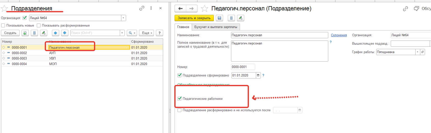Viewport: 431px width, 133px height.
Task: Move item up with blue arrow
Action: (x=55, y=33)
